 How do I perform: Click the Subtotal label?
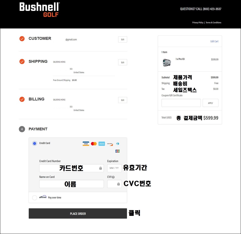tap(165, 77)
